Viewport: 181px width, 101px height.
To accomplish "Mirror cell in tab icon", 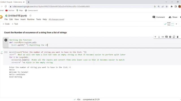I will point(174,37).
